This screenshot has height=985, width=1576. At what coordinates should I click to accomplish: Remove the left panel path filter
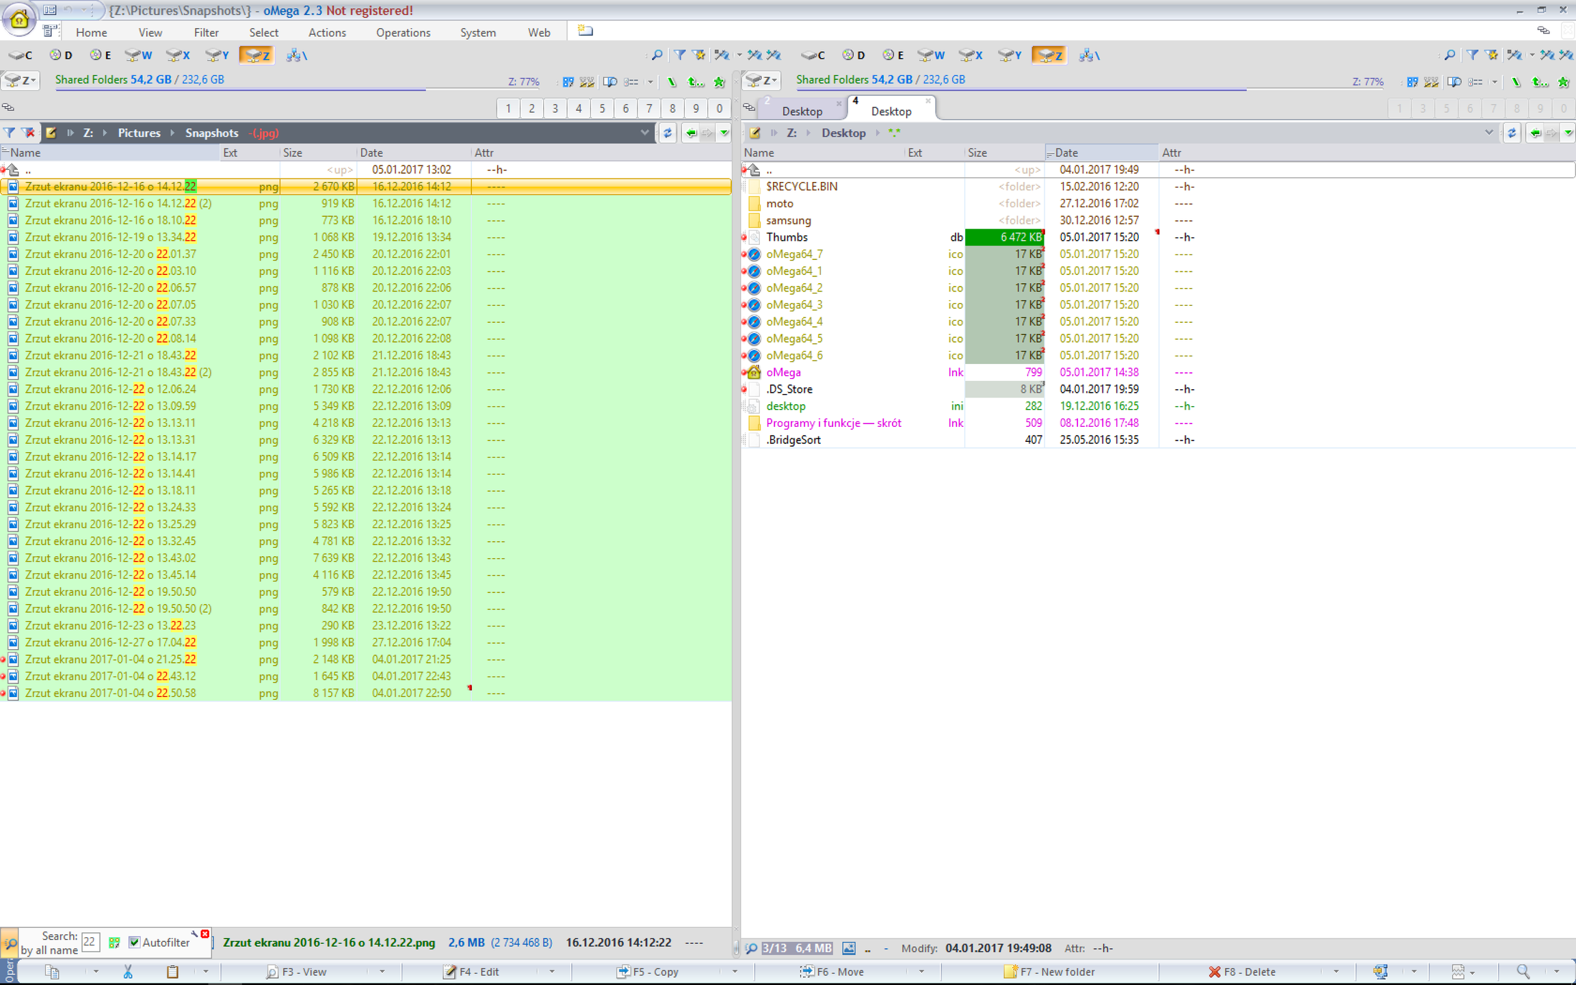(x=28, y=133)
